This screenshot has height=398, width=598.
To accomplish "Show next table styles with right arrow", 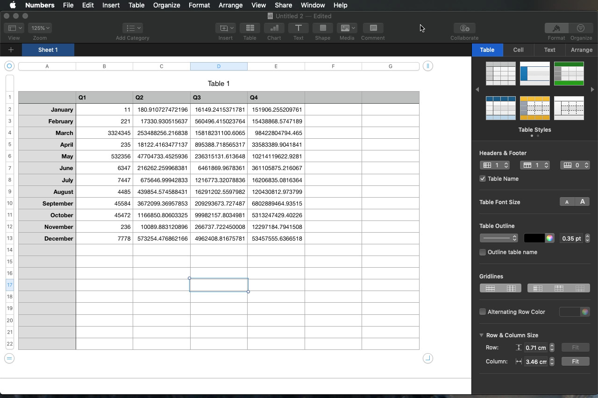I will (x=592, y=89).
